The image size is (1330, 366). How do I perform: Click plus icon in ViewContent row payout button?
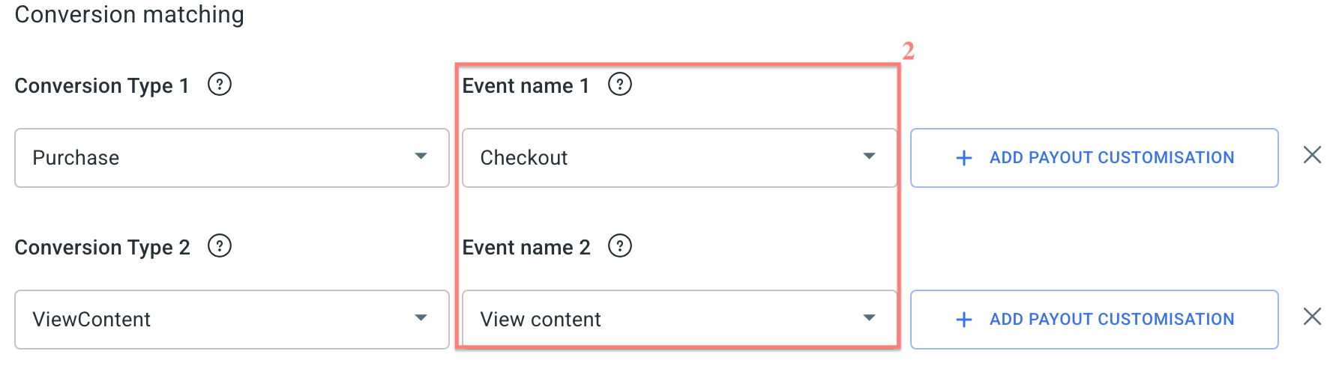964,320
